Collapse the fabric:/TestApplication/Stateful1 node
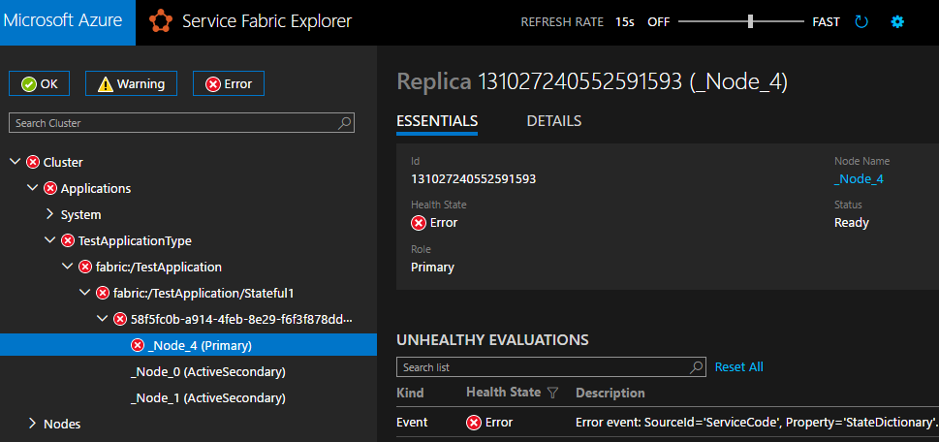This screenshot has height=442, width=939. (x=85, y=293)
